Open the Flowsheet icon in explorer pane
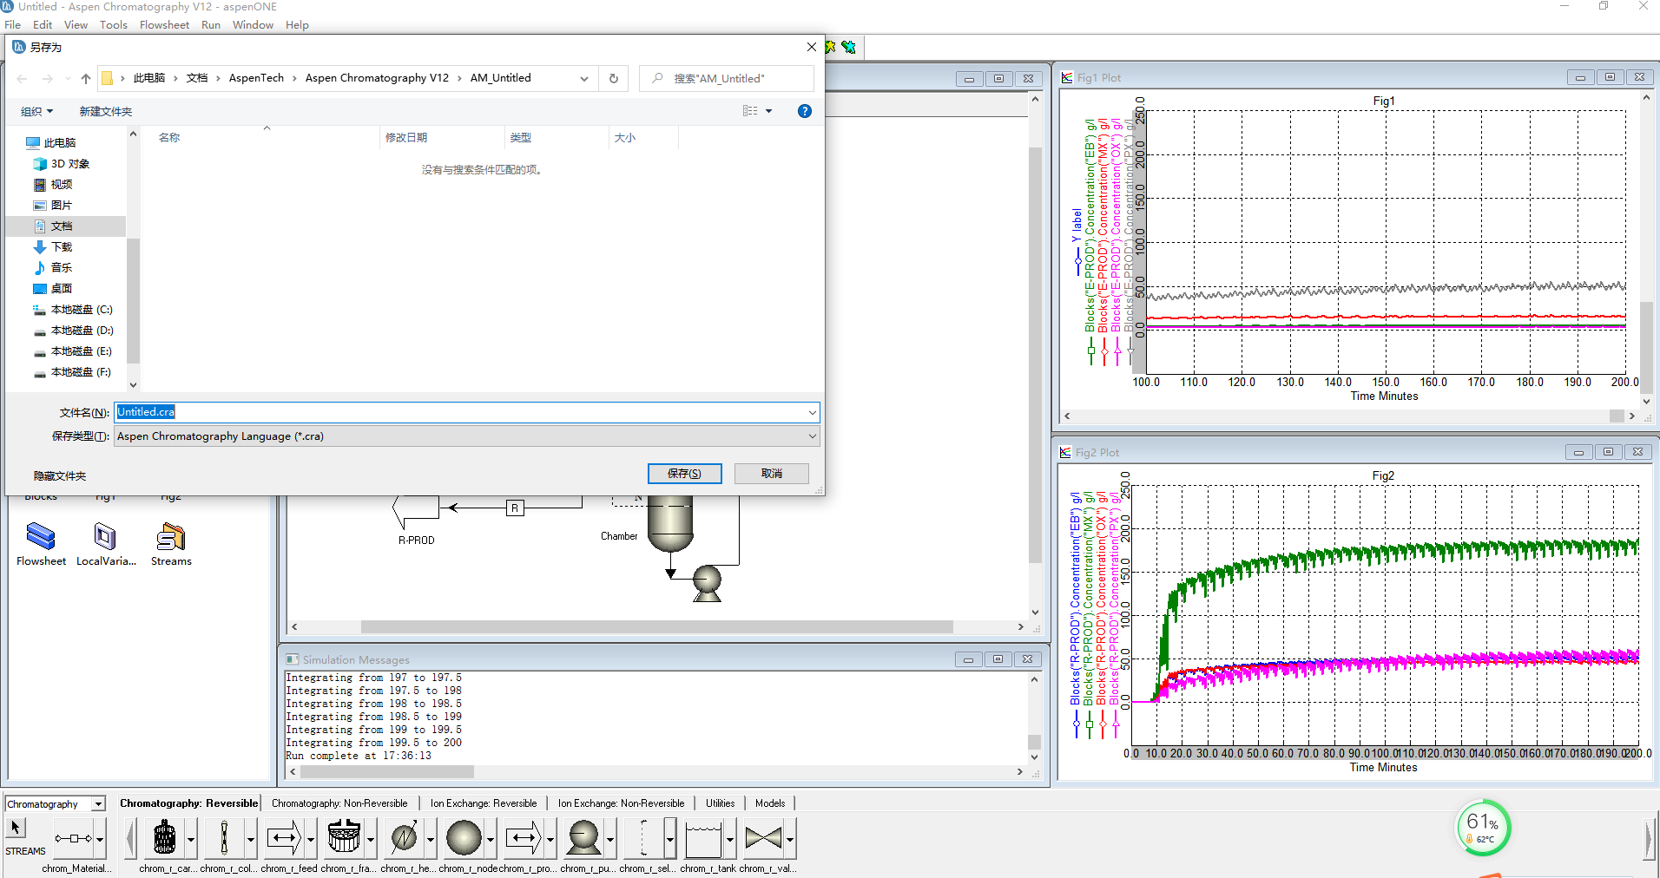Screen dimensions: 1660x878 [x=41, y=537]
